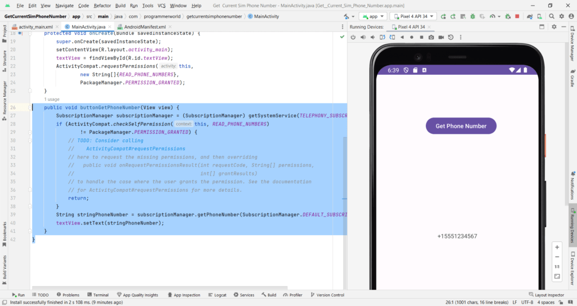Click UTF-8 encoding in status bar
The width and height of the screenshot is (577, 306).
pyautogui.click(x=527, y=302)
